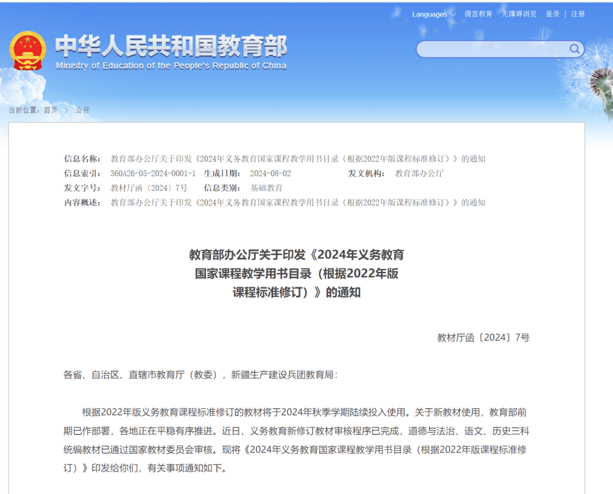Enable 无障碍浏览 accessibility mode
Image resolution: width=613 pixels, height=494 pixels.
tap(518, 14)
